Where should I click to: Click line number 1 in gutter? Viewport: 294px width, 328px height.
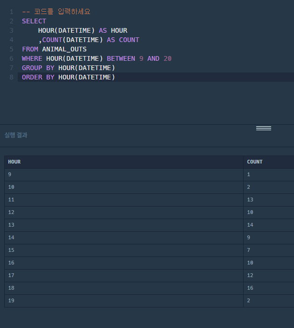(12, 12)
